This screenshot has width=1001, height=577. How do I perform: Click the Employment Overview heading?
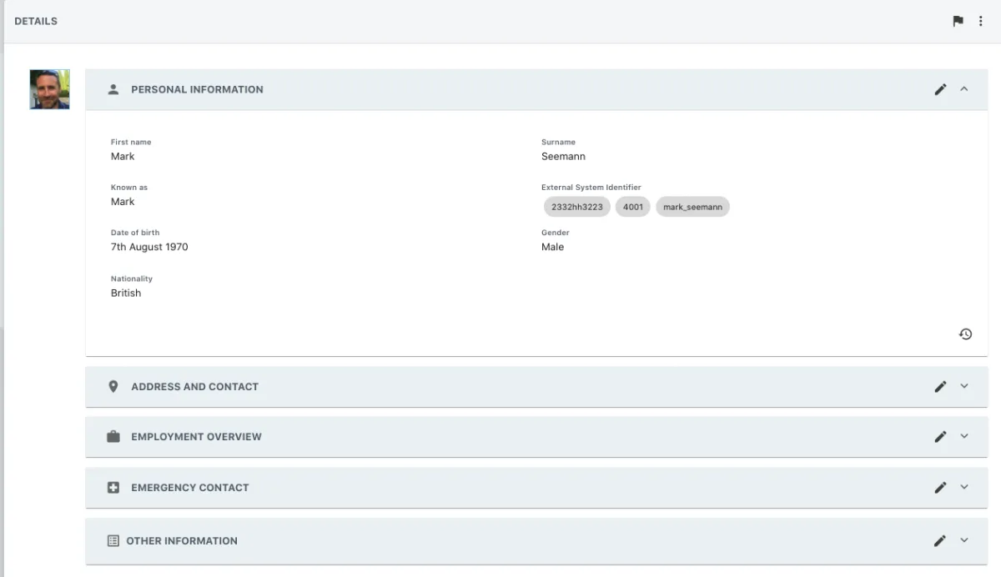click(196, 436)
